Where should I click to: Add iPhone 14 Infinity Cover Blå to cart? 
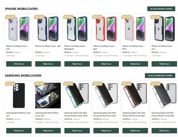point(48,64)
